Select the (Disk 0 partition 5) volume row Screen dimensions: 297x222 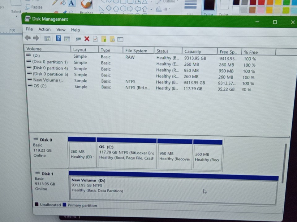[x=140, y=75]
